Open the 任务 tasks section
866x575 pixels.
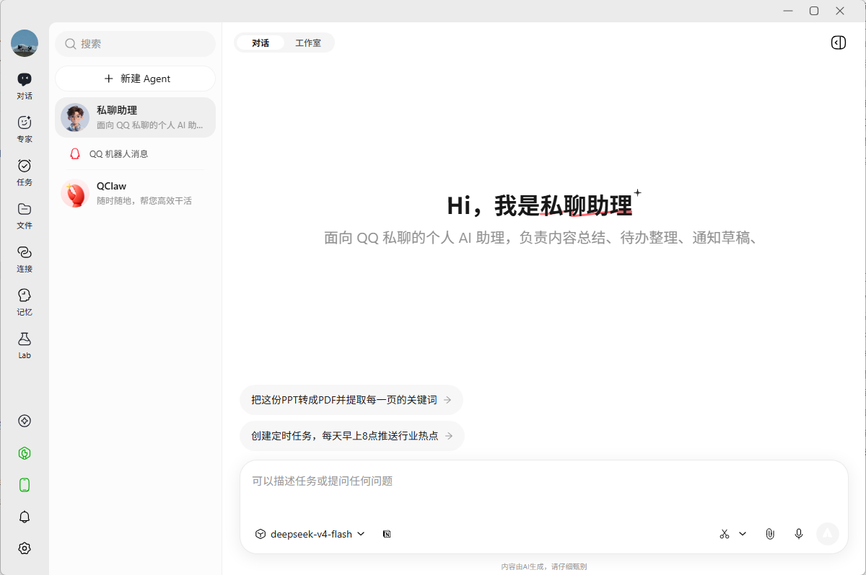pyautogui.click(x=25, y=172)
